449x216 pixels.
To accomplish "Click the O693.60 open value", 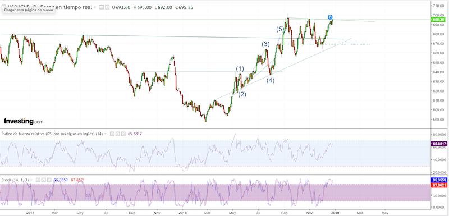I will (x=121, y=7).
